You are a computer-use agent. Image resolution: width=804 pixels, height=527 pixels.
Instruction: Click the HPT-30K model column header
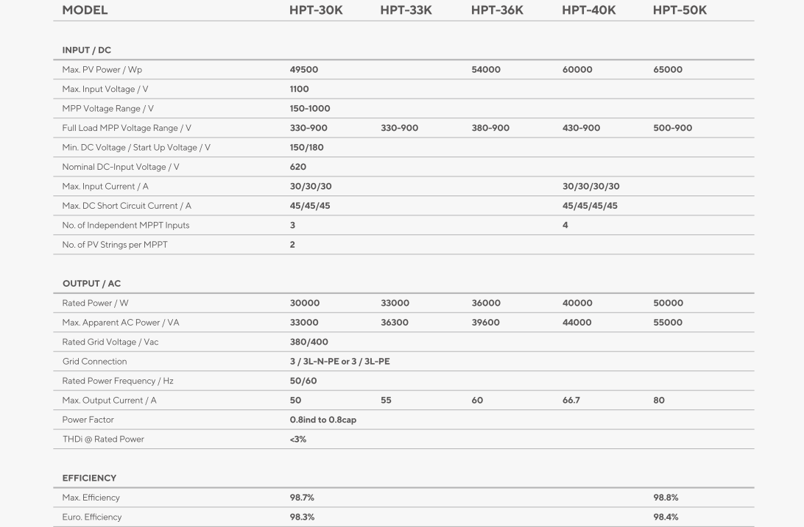[316, 10]
